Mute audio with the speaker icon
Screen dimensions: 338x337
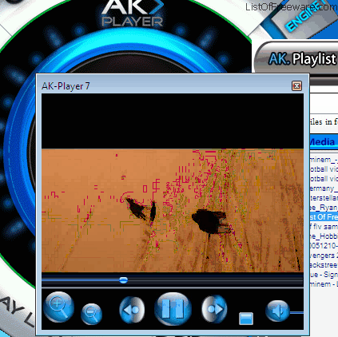(277, 311)
